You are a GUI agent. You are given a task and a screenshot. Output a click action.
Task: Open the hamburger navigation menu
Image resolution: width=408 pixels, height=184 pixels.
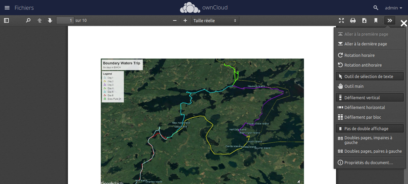pos(7,8)
